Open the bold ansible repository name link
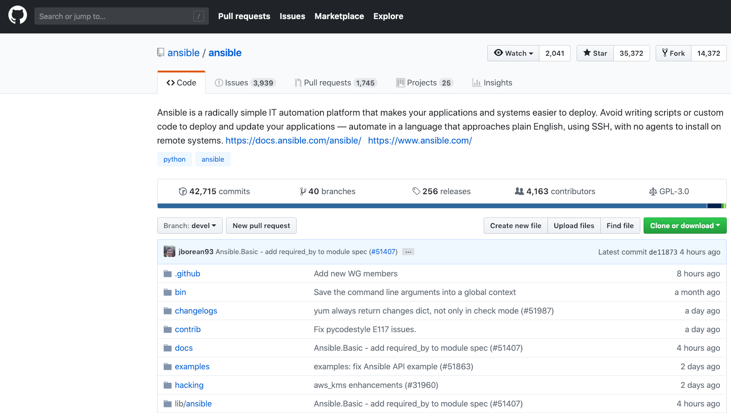Image resolution: width=731 pixels, height=413 pixels. pos(225,52)
